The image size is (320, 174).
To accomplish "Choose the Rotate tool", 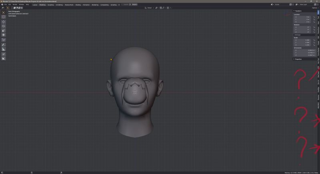I will click(x=4, y=26).
